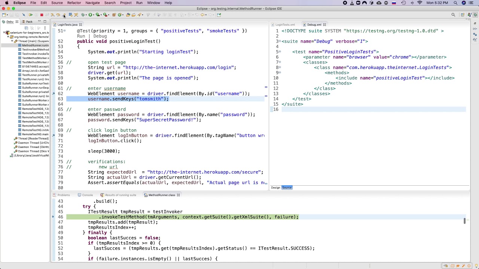Switch to the Pack explorer tab
Screen dimensions: 479x269
pos(29,22)
